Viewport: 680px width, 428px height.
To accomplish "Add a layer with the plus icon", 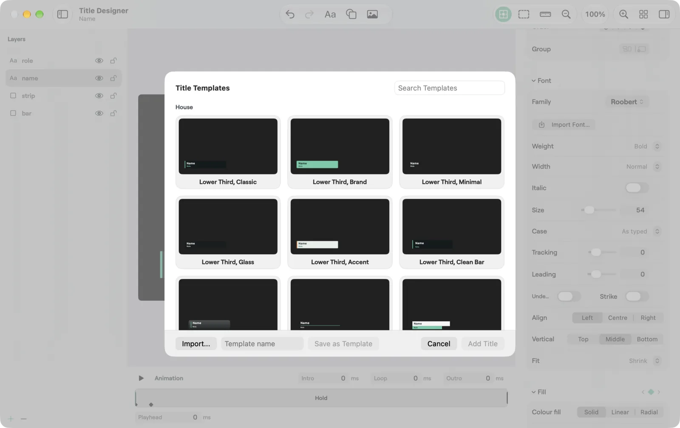I will [11, 419].
